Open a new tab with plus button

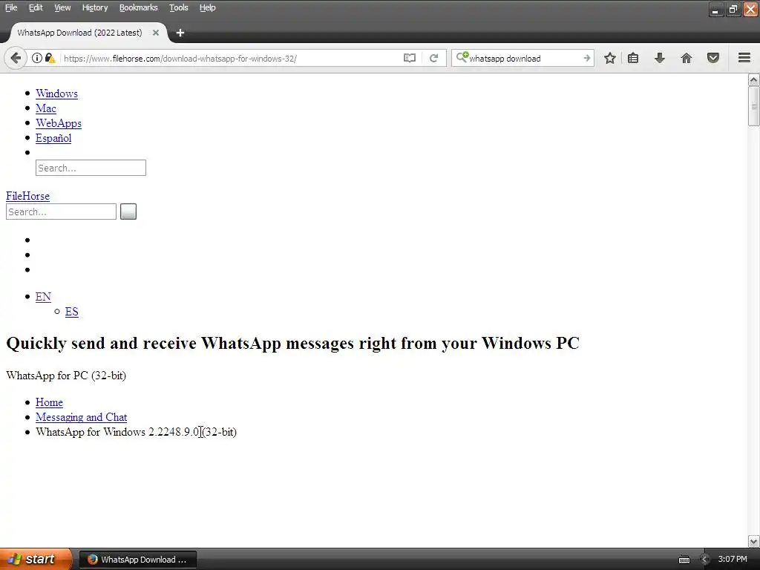pyautogui.click(x=180, y=33)
